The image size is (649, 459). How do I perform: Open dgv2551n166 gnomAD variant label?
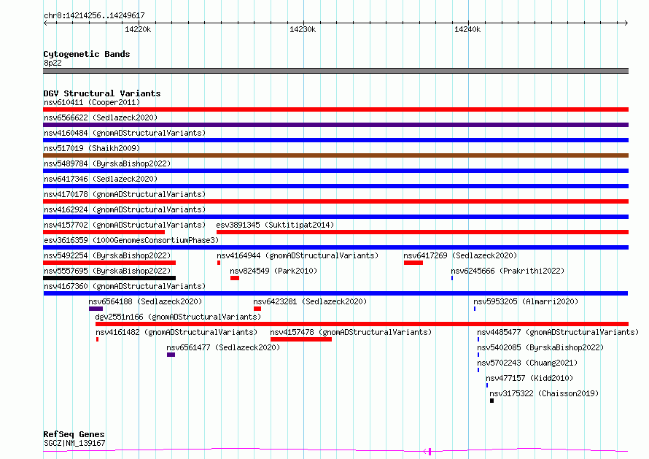click(x=179, y=317)
